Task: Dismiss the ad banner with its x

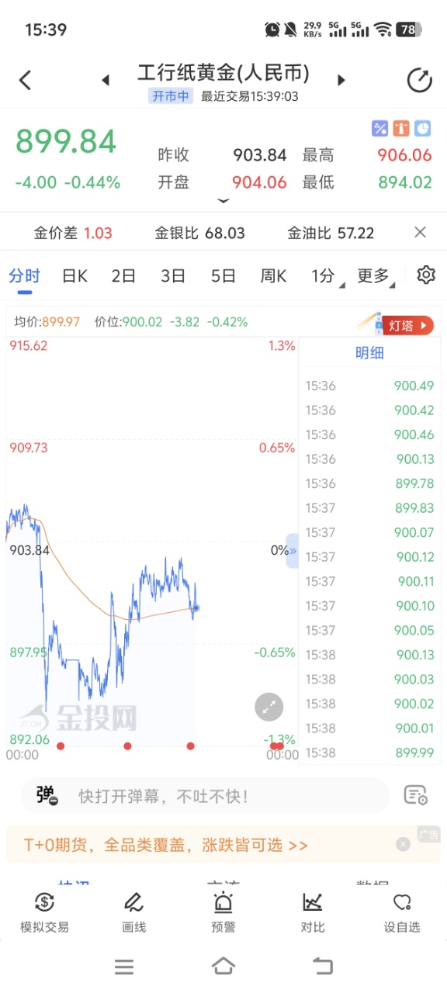Action: (403, 844)
